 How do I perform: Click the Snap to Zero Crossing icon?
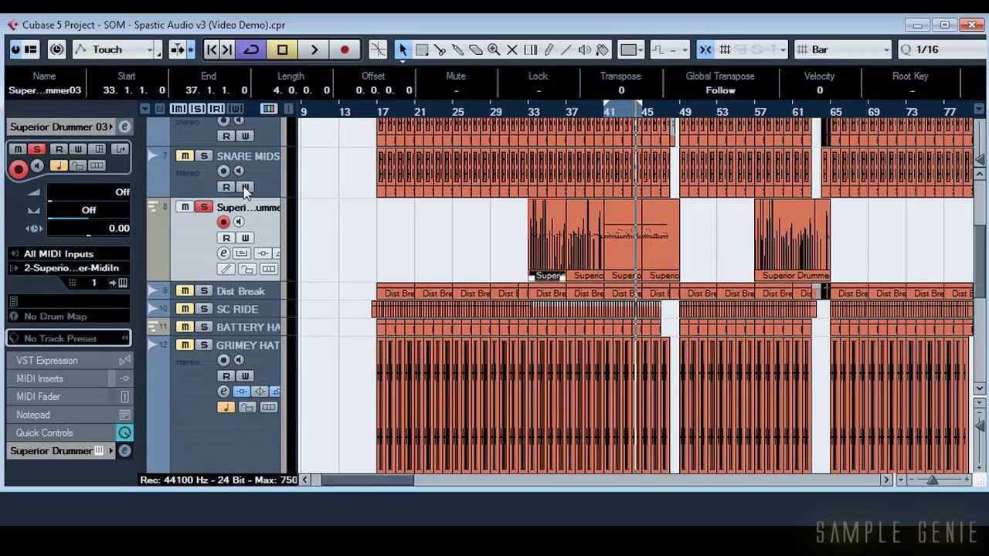pyautogui.click(x=378, y=49)
